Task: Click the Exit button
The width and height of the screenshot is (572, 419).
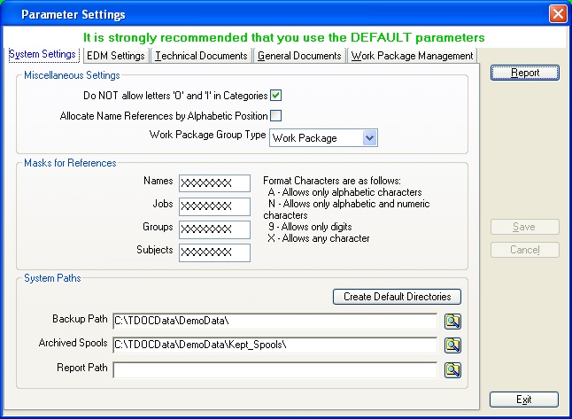Action: (524, 400)
